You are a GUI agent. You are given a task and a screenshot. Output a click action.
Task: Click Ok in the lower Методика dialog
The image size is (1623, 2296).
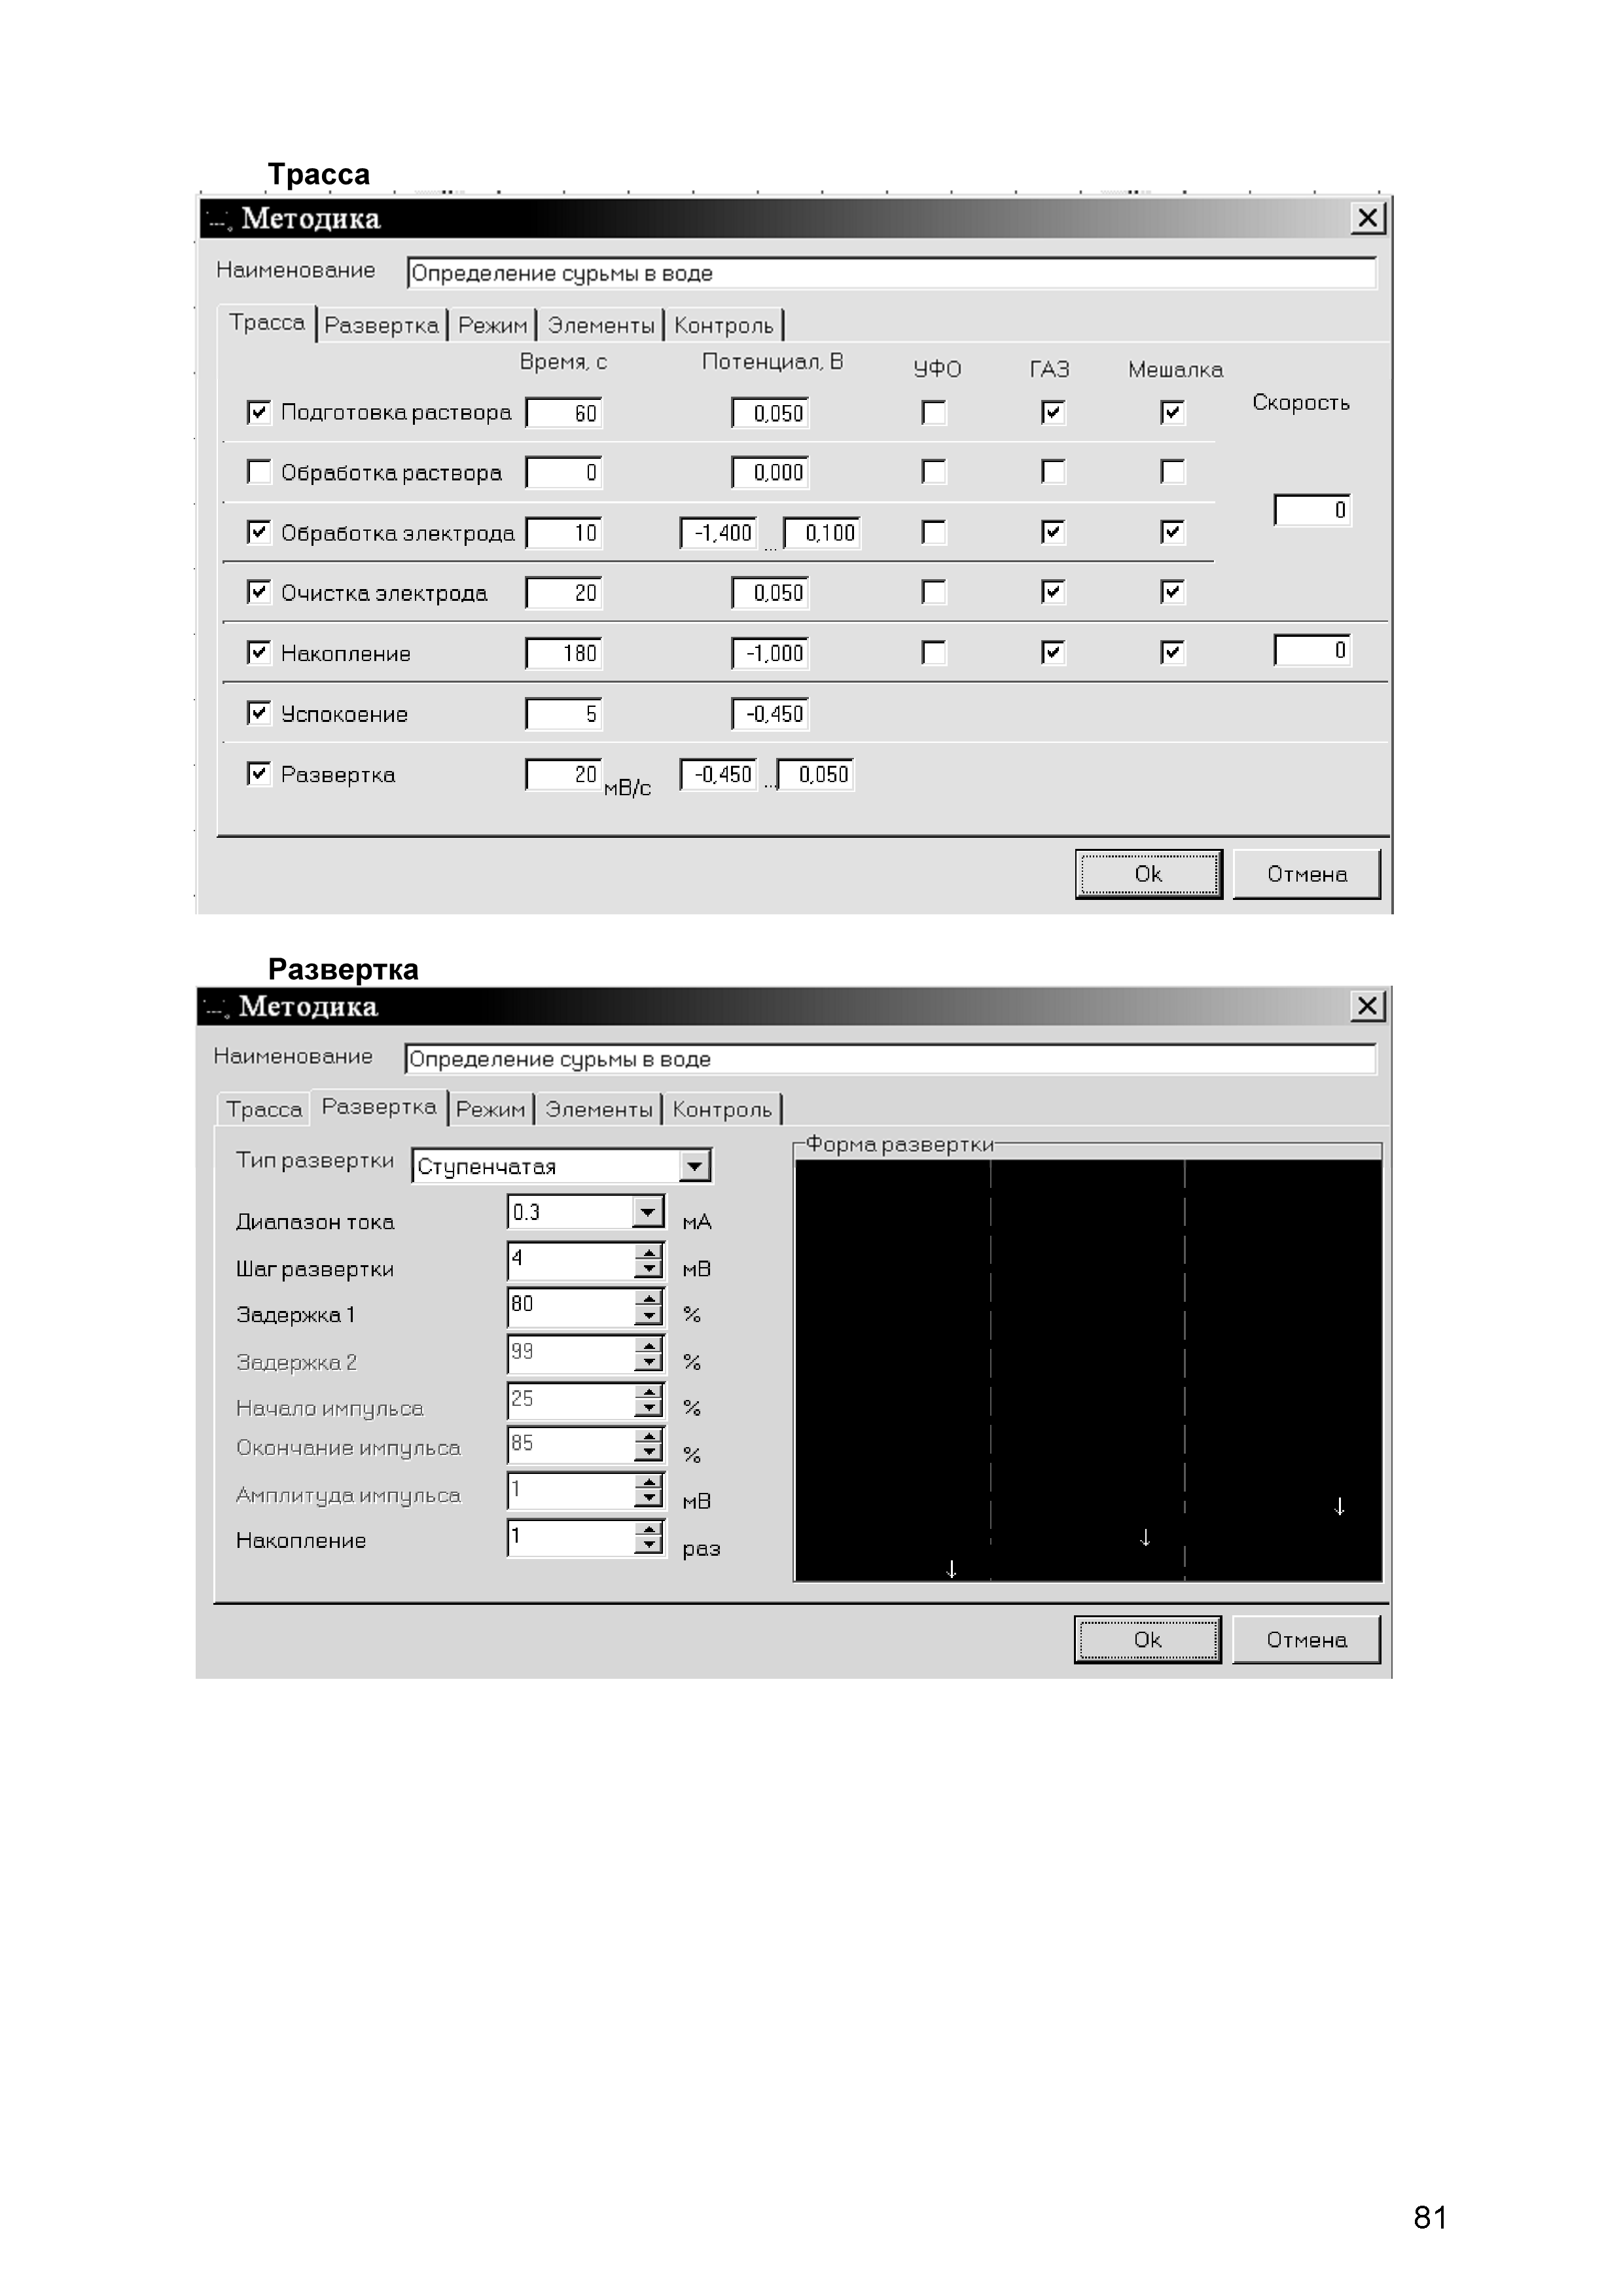click(x=1147, y=1640)
